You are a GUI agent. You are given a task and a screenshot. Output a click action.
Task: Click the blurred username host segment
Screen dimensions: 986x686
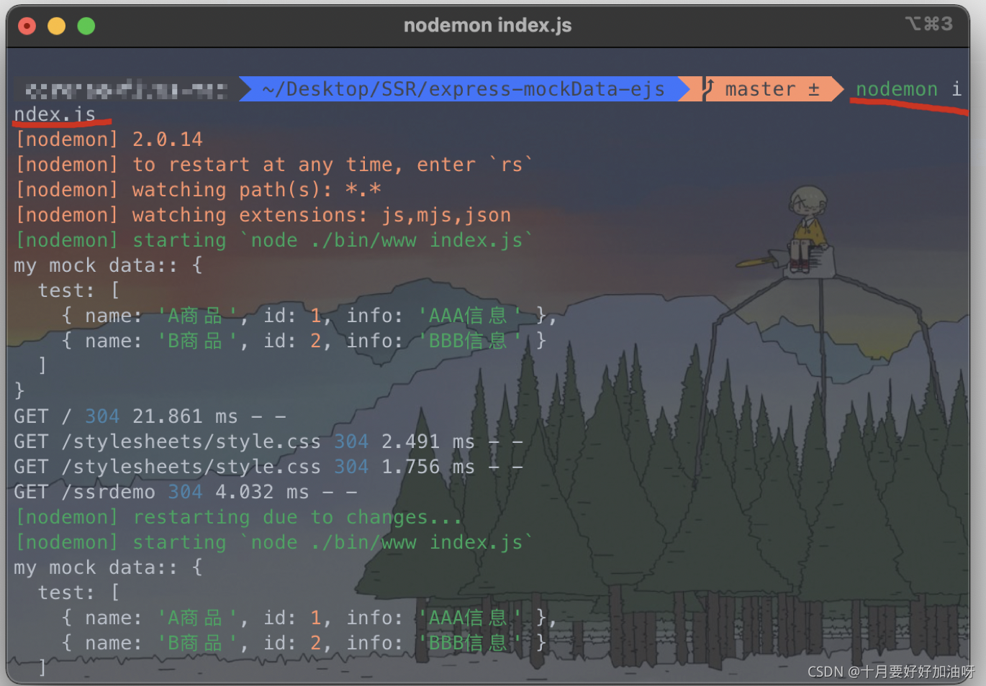(x=127, y=90)
